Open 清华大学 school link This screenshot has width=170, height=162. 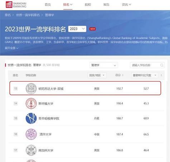(x=45, y=134)
